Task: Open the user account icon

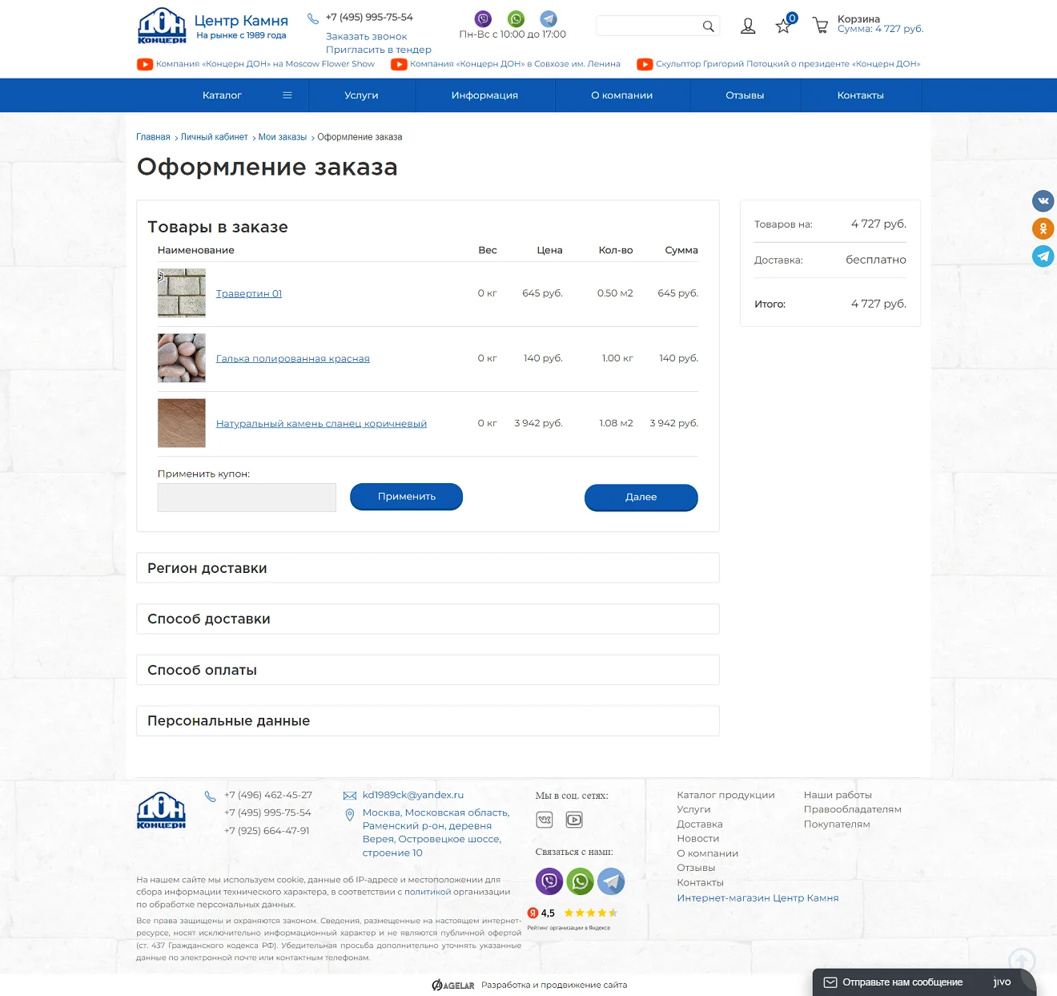Action: (748, 26)
